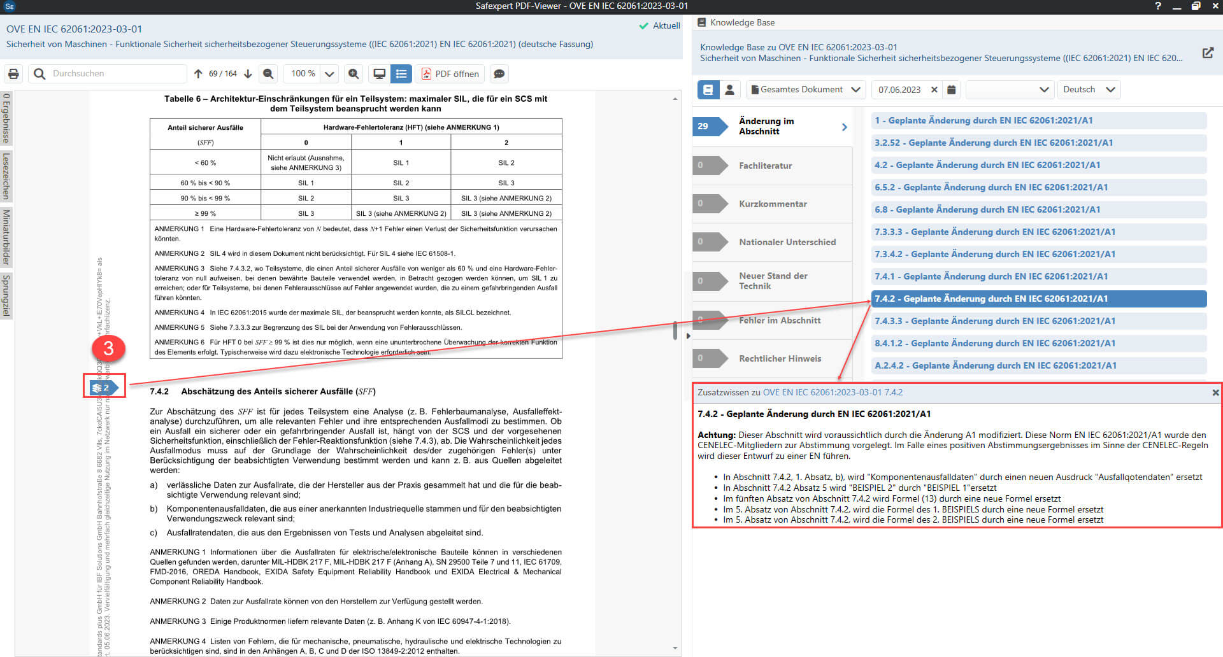Open Knowledge Base in external window
1223x657 pixels.
1207,53
